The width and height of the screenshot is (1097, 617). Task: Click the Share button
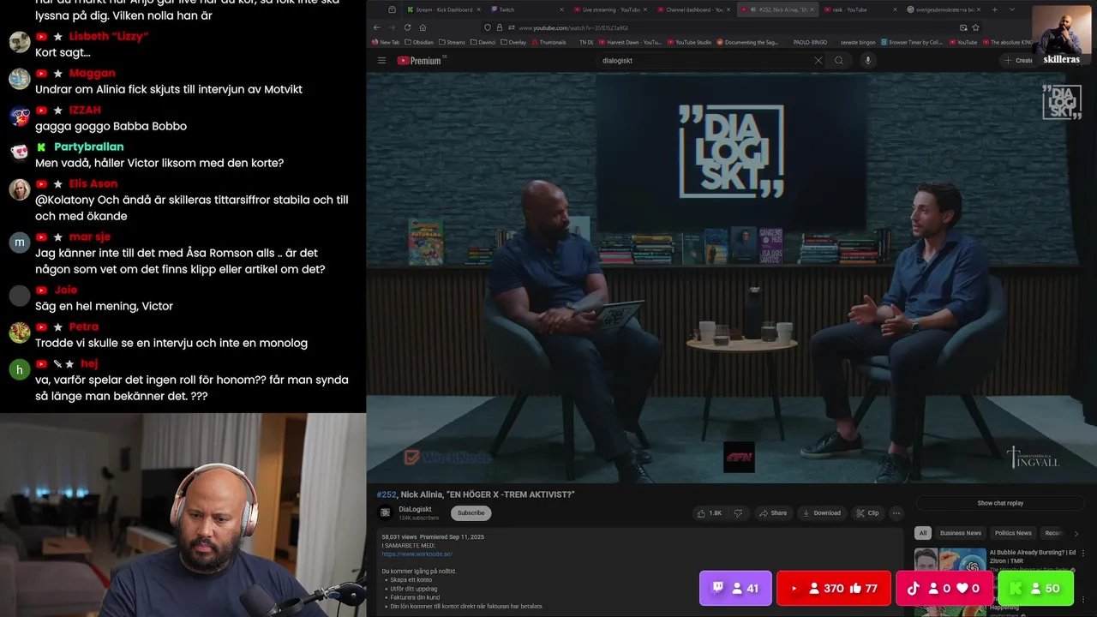(x=772, y=513)
